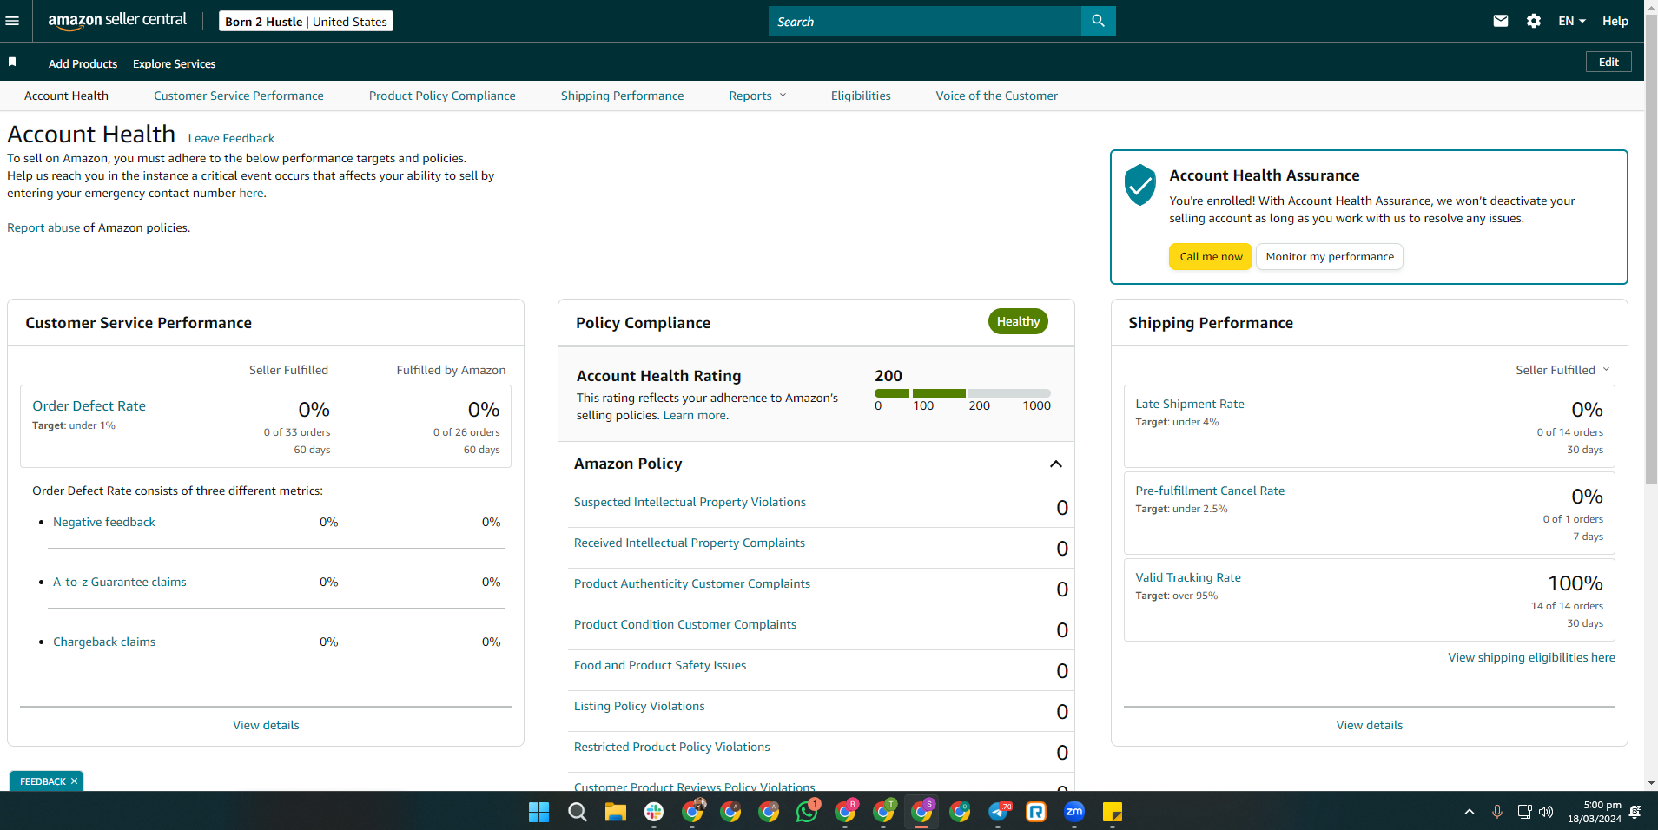The image size is (1658, 830).
Task: Click the Account Health Rating progress bar
Action: tap(962, 393)
